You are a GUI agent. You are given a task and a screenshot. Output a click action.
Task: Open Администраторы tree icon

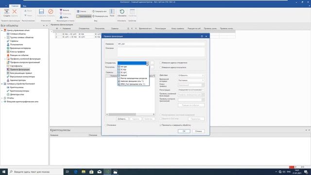point(8,80)
